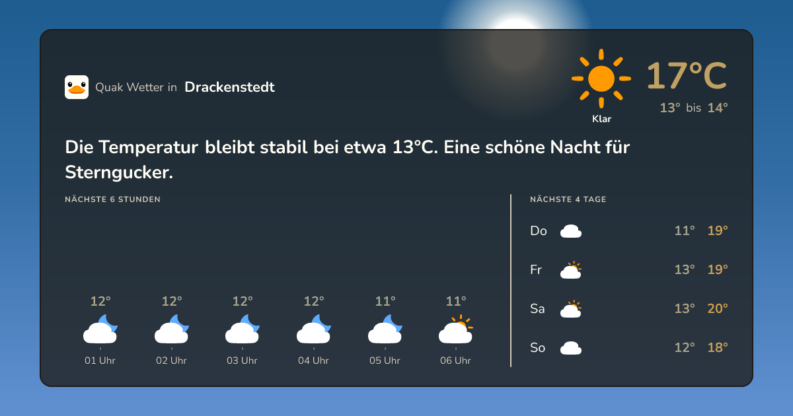The image size is (793, 416).
Task: Click the cloudy night icon for 03 Uhr
Action: click(243, 329)
